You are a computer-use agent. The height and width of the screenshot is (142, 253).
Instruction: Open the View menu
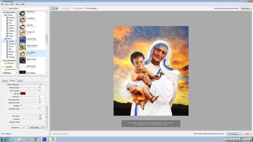7,4
